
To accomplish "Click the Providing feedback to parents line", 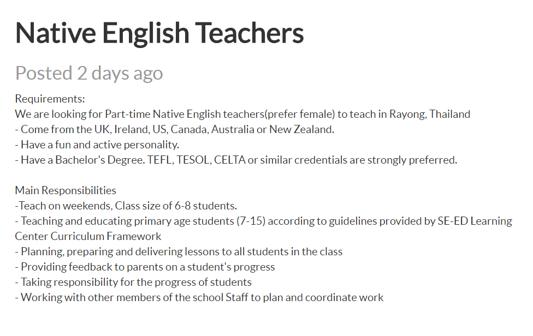I will [x=145, y=267].
